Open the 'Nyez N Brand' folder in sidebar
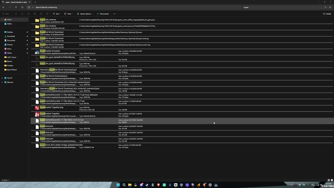Viewport: 334px width, 188px height. tap(12, 70)
